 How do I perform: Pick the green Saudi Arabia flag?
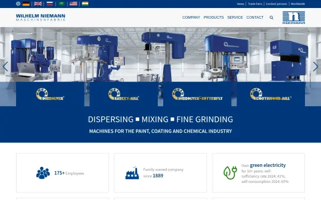(x=62, y=4)
